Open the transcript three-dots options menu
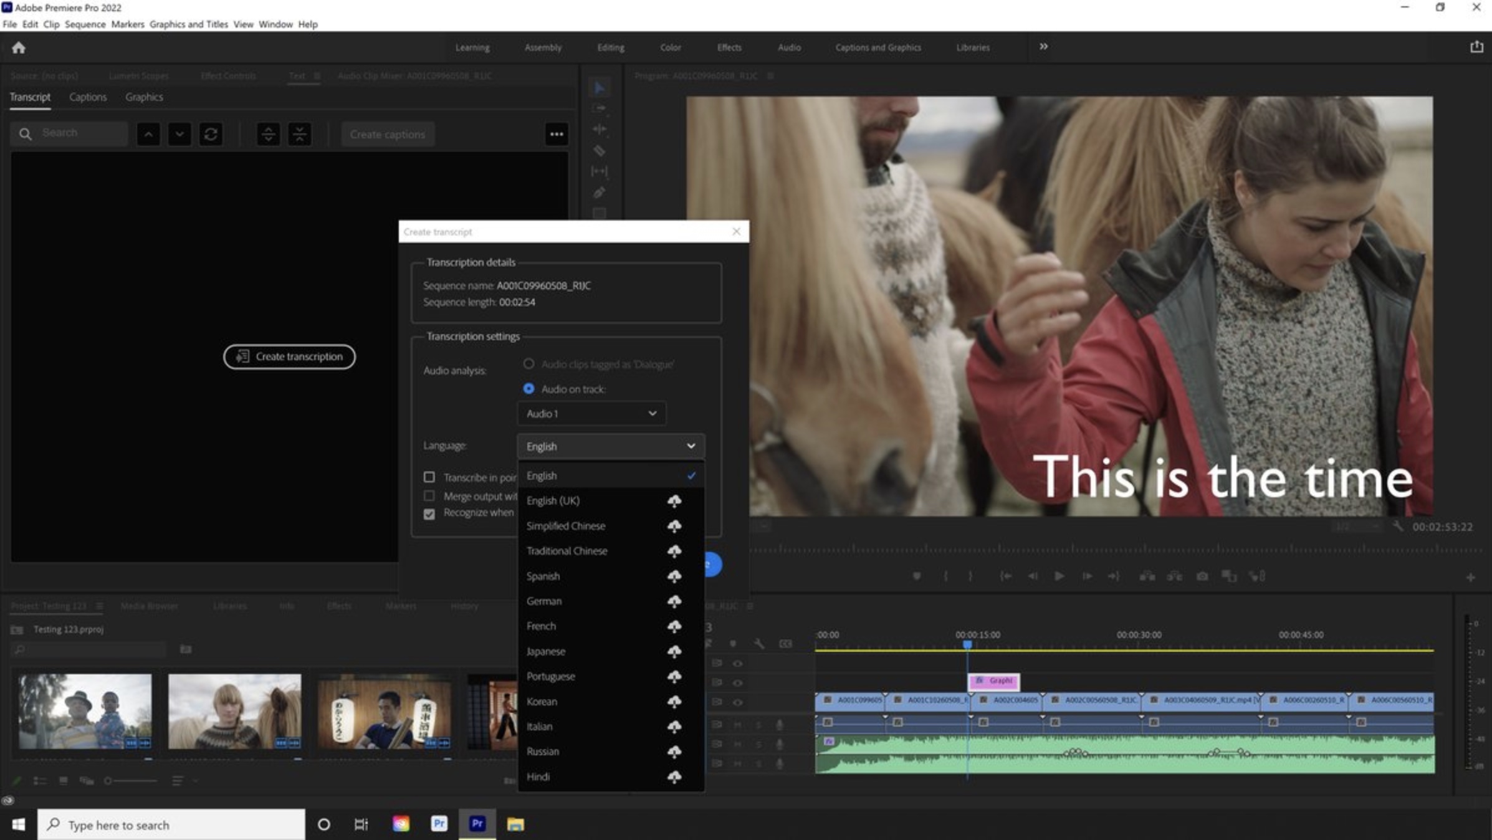Image resolution: width=1492 pixels, height=840 pixels. pos(556,134)
